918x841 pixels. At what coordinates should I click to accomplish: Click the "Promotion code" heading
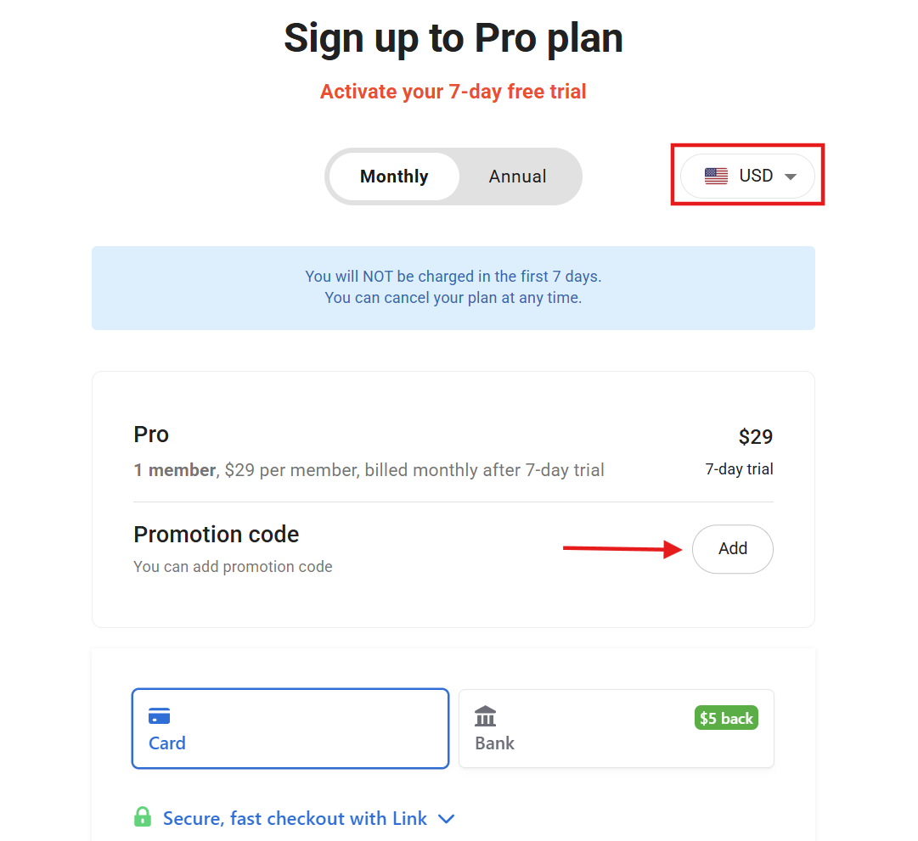pyautogui.click(x=216, y=535)
